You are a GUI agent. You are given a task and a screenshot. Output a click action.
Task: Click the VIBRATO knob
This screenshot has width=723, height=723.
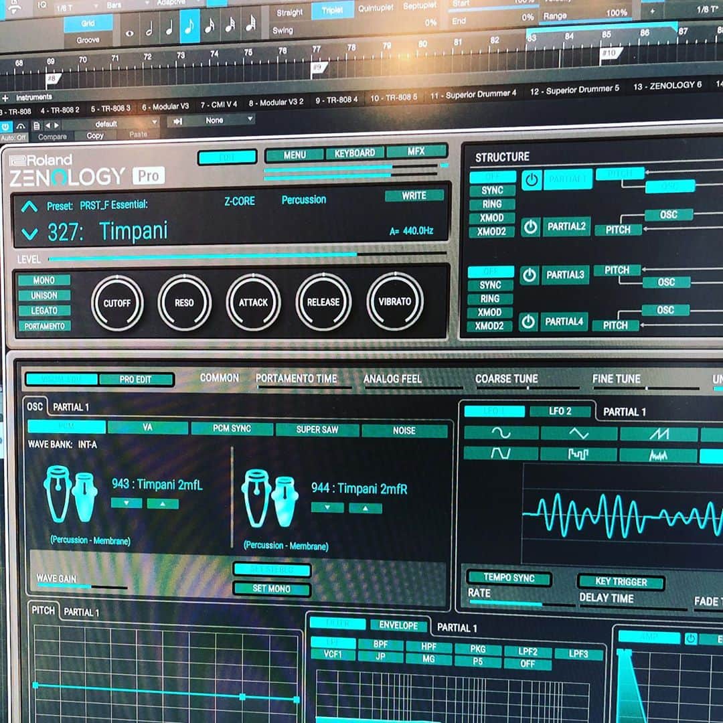click(x=395, y=301)
